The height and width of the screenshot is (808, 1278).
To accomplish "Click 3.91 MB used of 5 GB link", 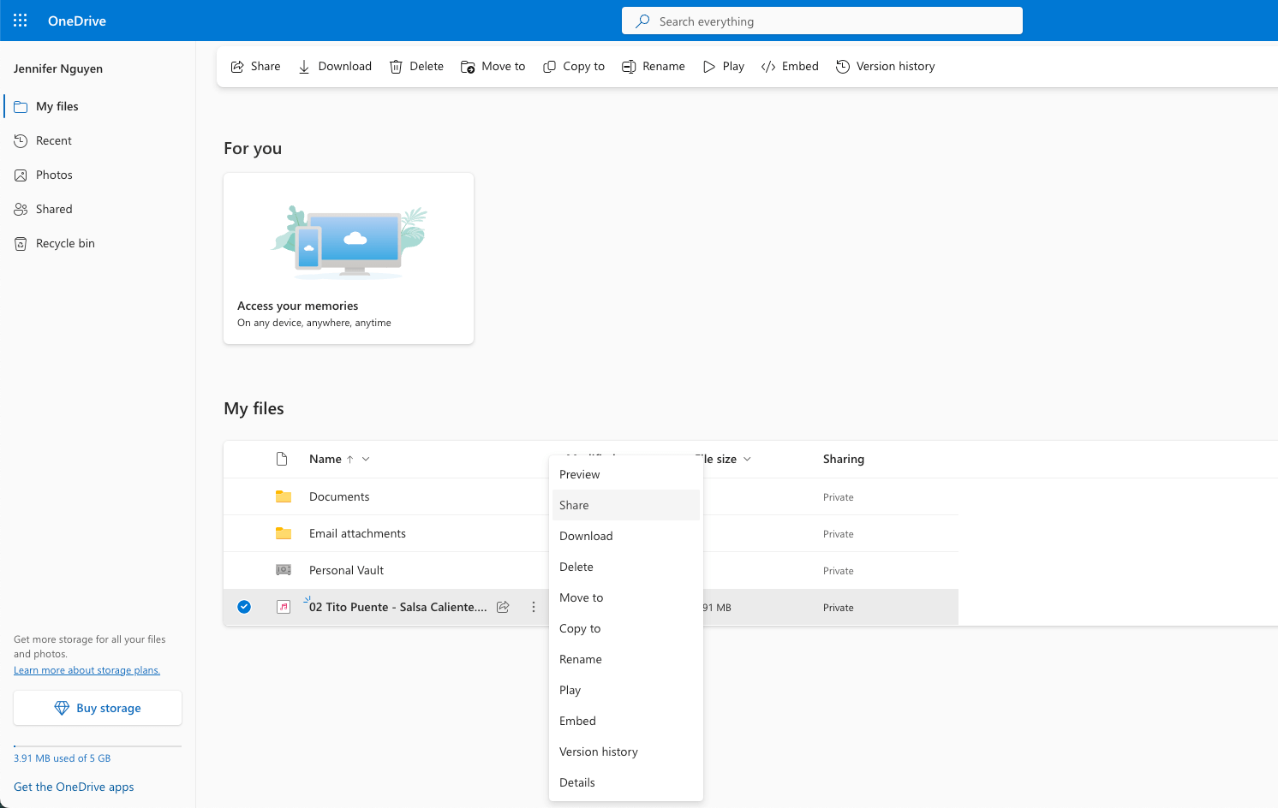I will [x=62, y=758].
